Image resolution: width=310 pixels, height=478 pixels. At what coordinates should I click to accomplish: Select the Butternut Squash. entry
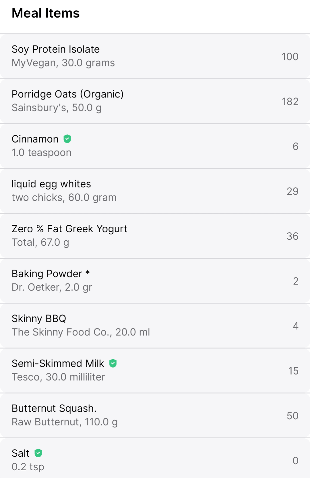coord(155,415)
